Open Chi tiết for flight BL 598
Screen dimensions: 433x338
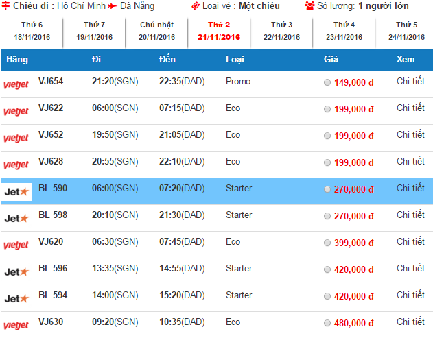pos(410,215)
